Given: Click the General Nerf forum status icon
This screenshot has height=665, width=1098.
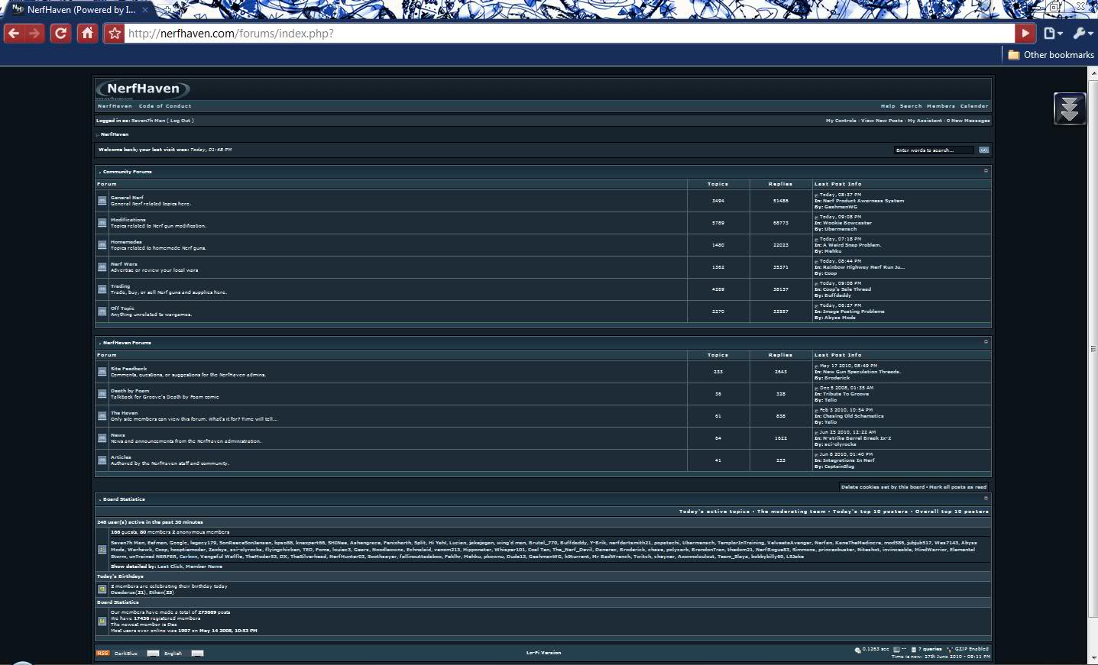Looking at the screenshot, I should click(x=102, y=201).
